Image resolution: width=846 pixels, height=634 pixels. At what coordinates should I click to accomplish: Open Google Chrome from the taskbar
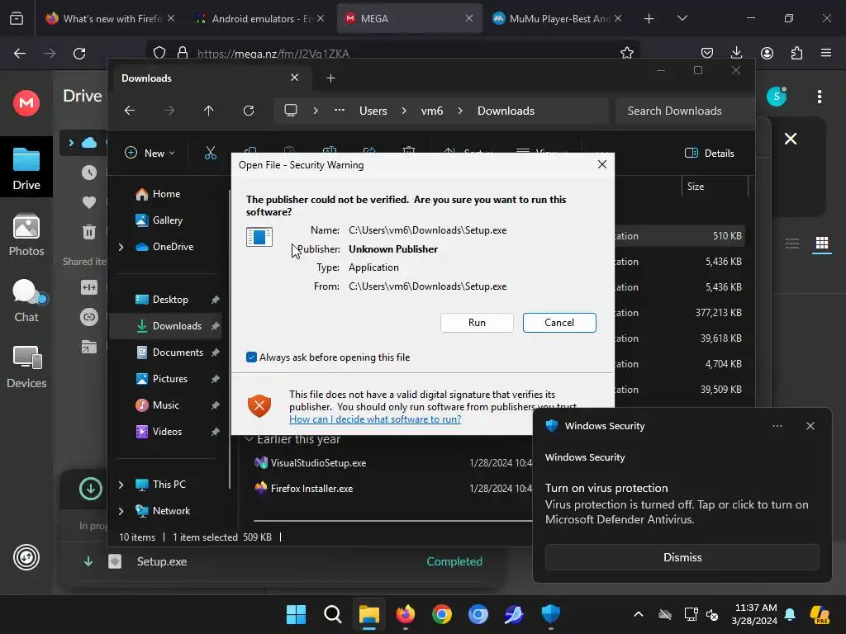[441, 614]
